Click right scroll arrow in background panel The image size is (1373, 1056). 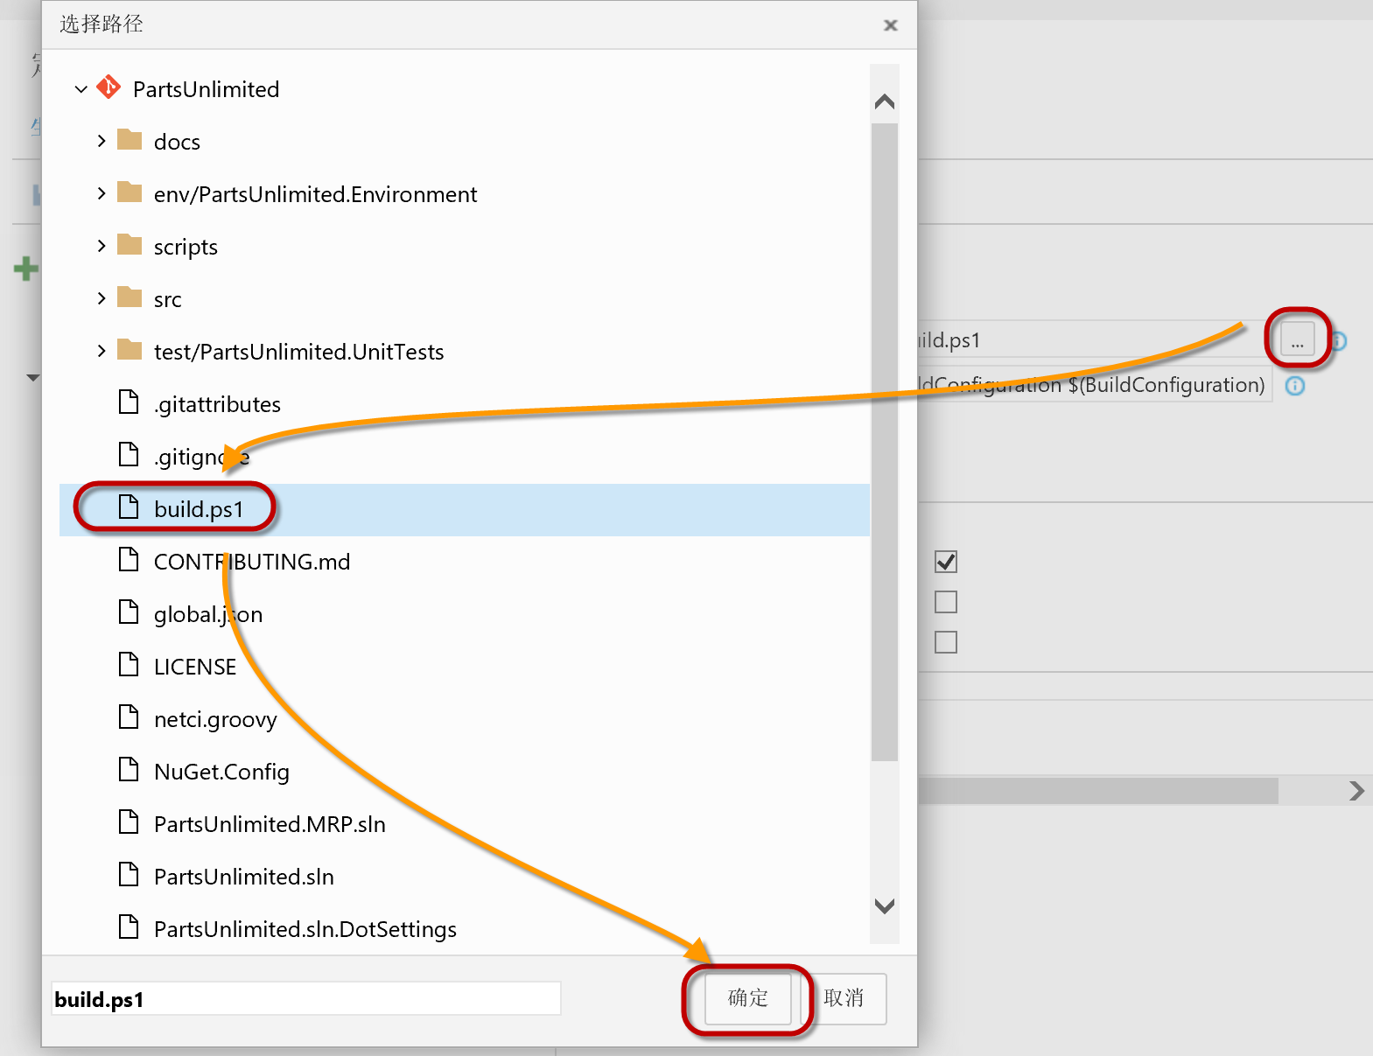(1356, 791)
